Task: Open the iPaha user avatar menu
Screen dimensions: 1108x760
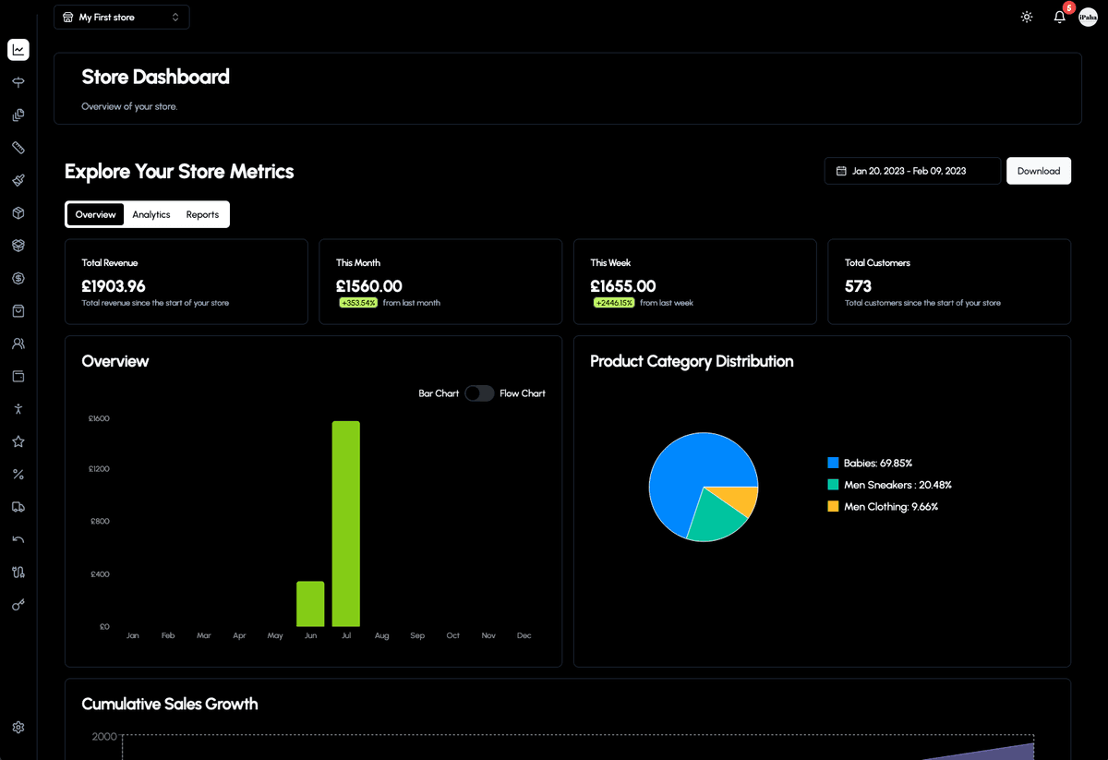Action: point(1088,18)
